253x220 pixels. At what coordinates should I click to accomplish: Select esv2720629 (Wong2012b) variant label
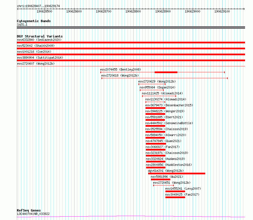coord(157,81)
